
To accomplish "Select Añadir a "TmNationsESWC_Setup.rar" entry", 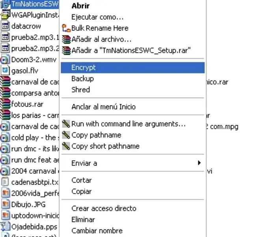I will tap(132, 51).
